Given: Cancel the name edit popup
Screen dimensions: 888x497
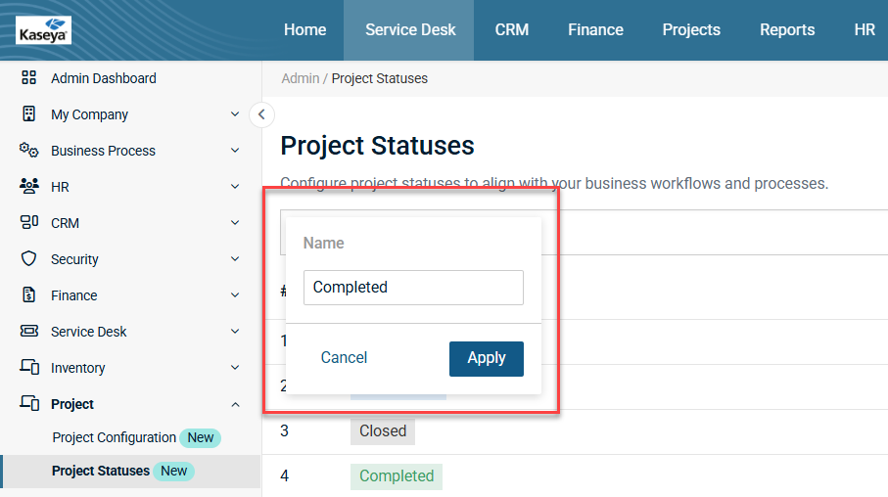Looking at the screenshot, I should point(344,358).
